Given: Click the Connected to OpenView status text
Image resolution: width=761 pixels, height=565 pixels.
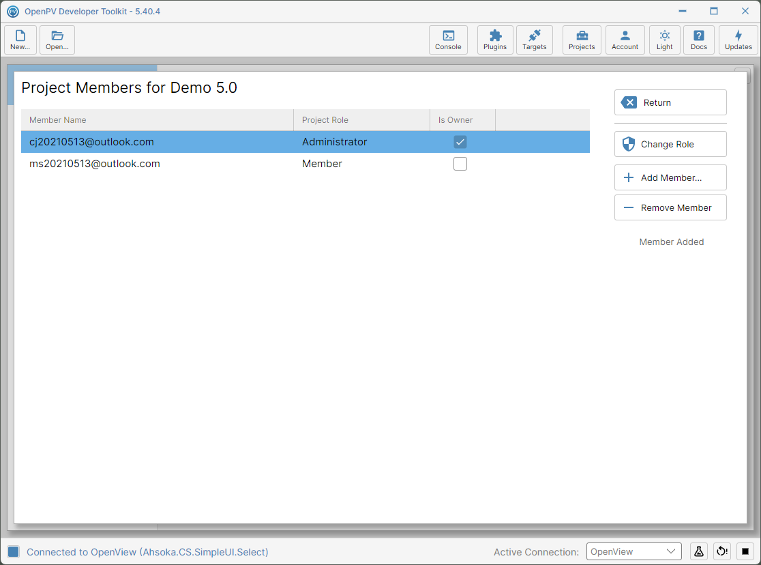Looking at the screenshot, I should click(147, 552).
